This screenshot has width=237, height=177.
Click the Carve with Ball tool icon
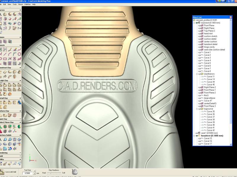2,172
